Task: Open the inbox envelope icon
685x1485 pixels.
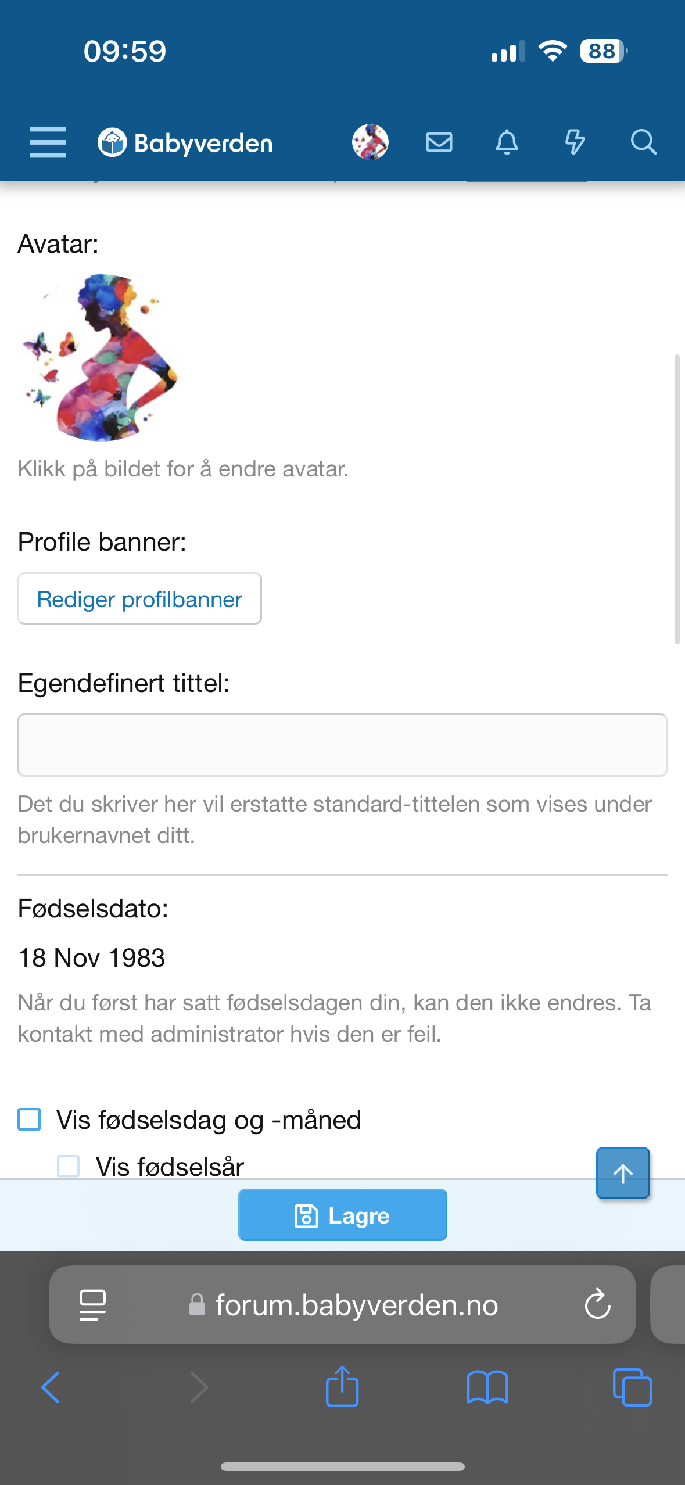Action: point(439,142)
